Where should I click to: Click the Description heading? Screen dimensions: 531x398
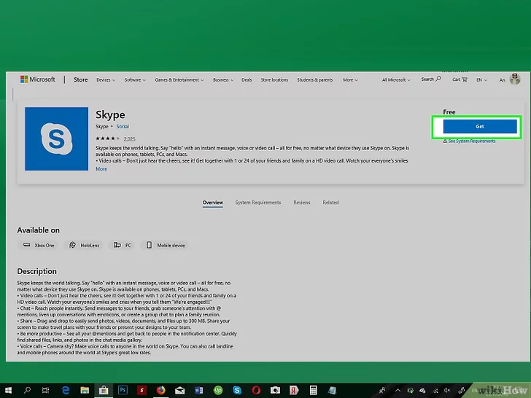[x=37, y=271]
